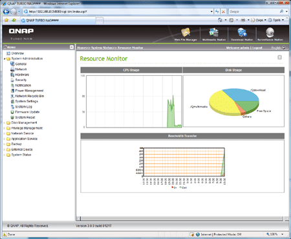This screenshot has height=239, width=291.
Task: Click Home breadcrumb link
Action: click(x=81, y=48)
